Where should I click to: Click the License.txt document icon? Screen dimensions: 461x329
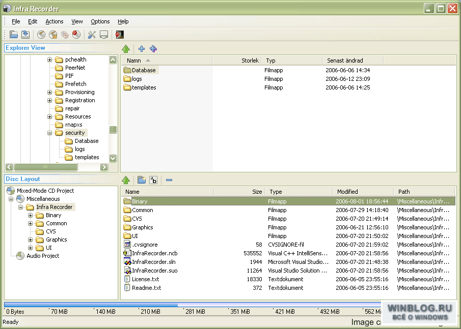[x=127, y=279]
